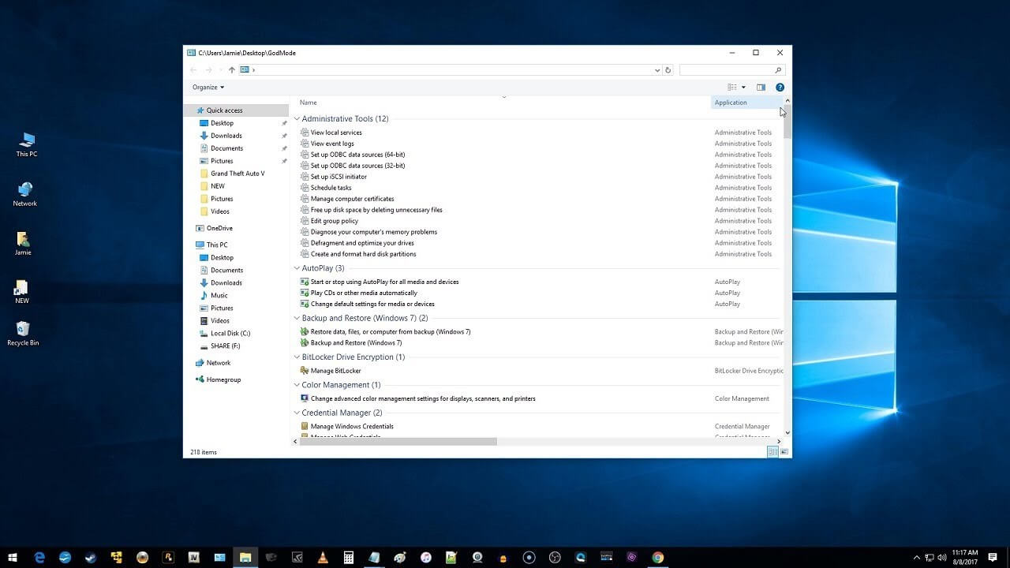Viewport: 1010px width, 568px height.
Task: Collapse the AutoPlay group
Action: [x=297, y=268]
